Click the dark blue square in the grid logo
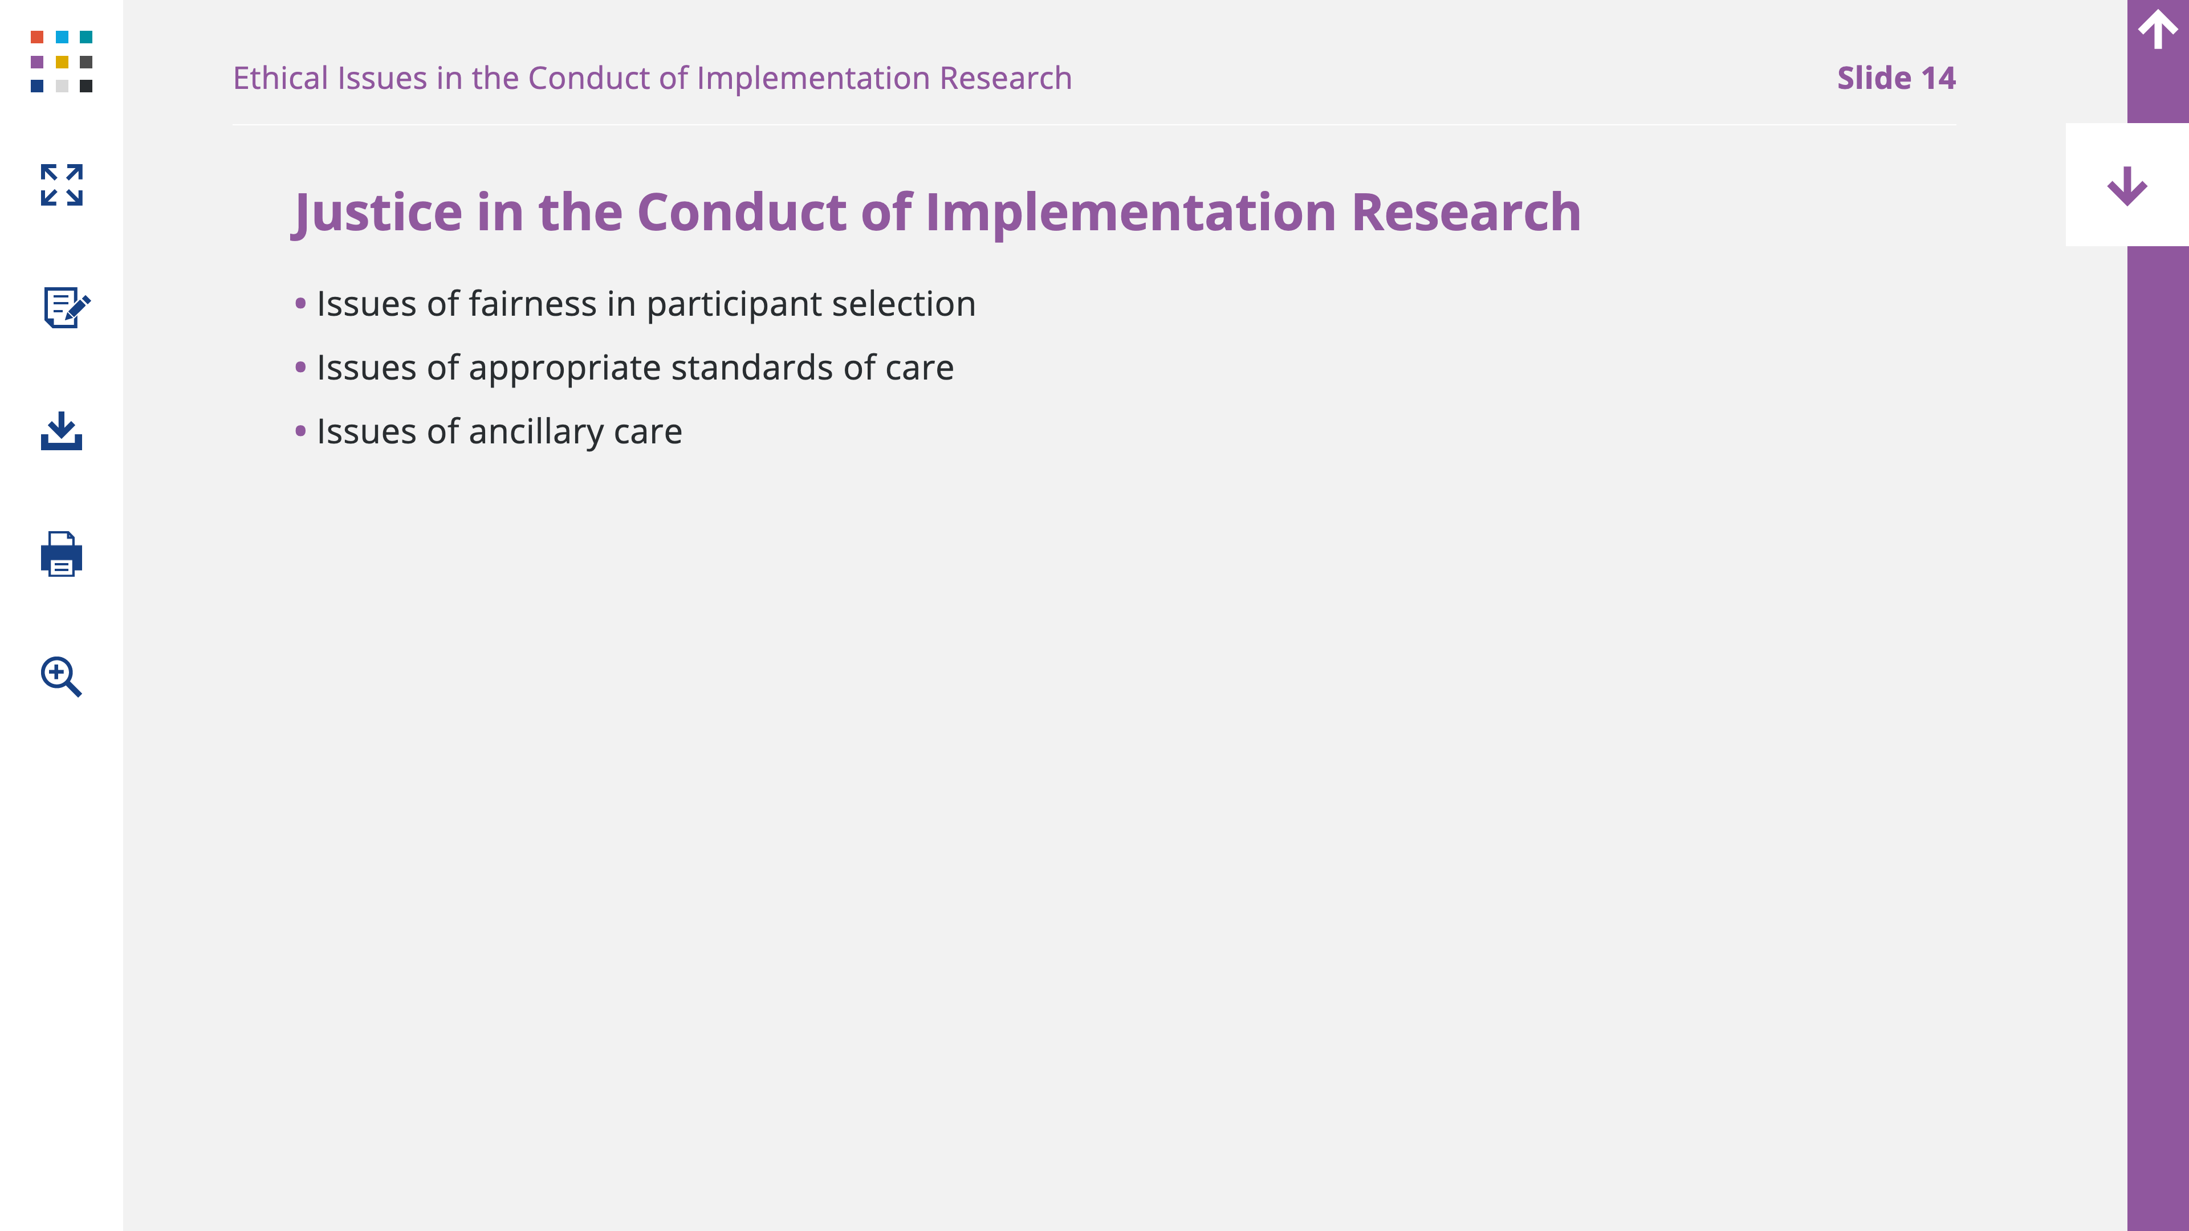2189x1231 pixels. (36, 86)
